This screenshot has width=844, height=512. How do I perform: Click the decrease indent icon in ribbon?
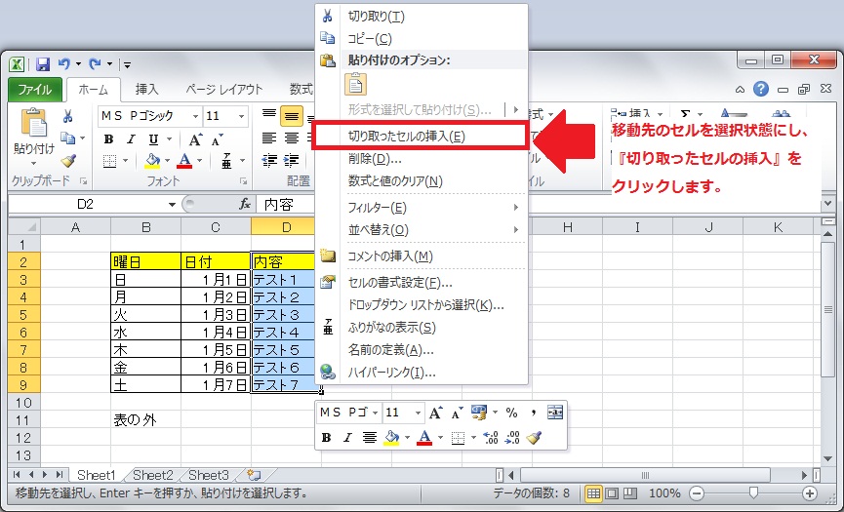point(269,160)
